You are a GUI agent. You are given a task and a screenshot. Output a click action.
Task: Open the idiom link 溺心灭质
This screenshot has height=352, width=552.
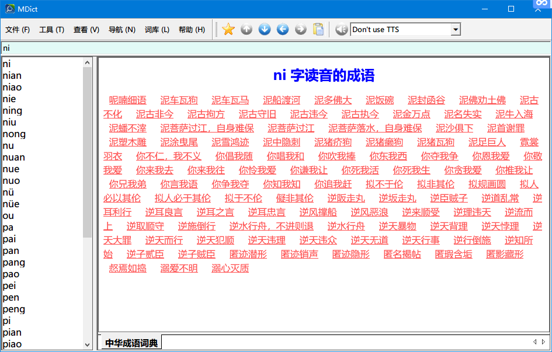(x=230, y=269)
